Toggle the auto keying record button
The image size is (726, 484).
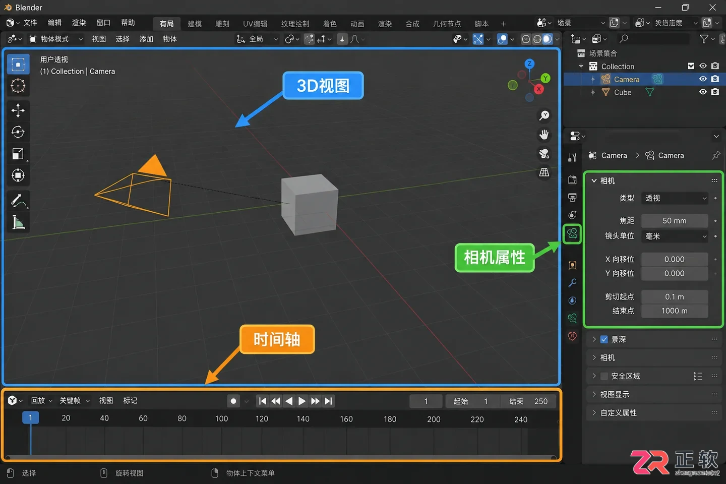233,401
